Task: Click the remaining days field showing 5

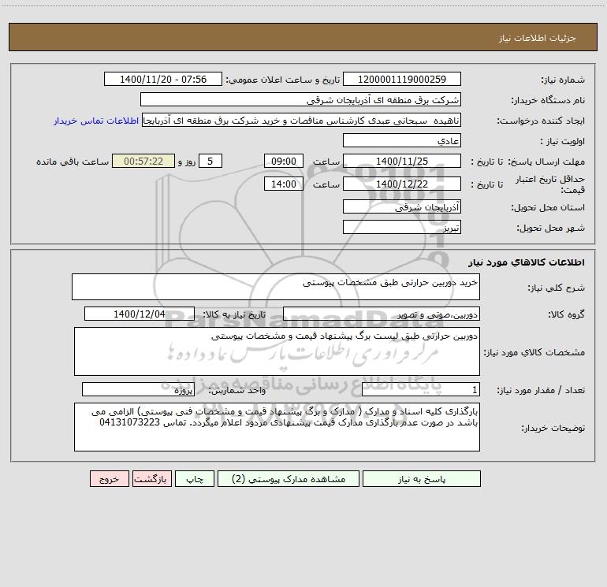Action: coord(210,161)
